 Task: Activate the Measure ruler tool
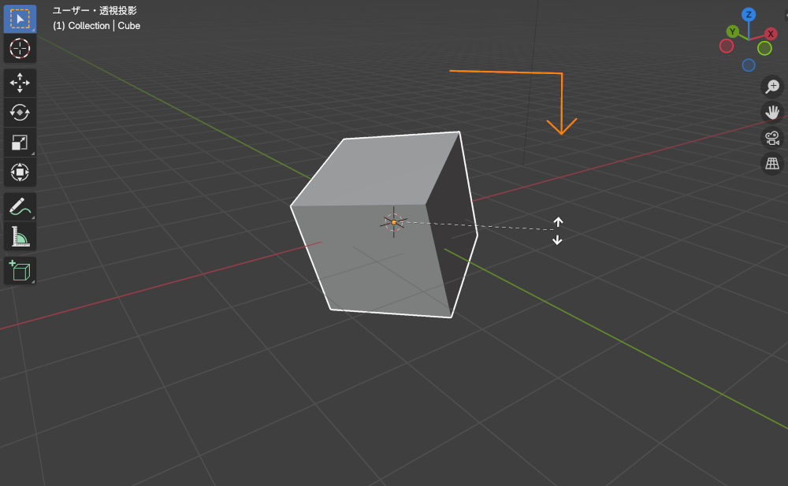point(20,236)
